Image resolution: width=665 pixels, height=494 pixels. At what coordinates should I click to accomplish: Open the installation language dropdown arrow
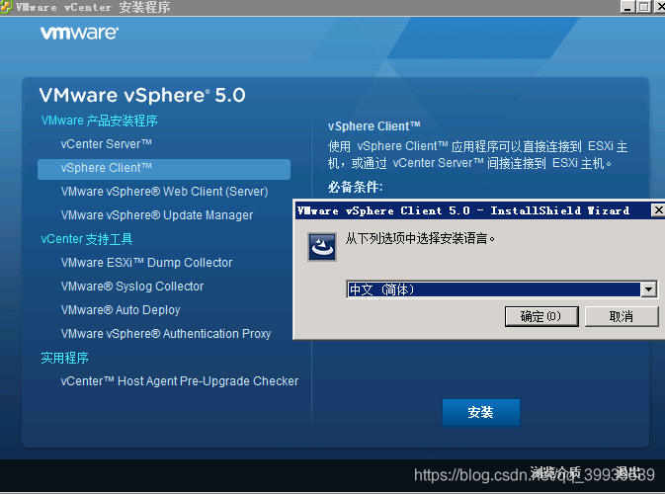pyautogui.click(x=649, y=289)
